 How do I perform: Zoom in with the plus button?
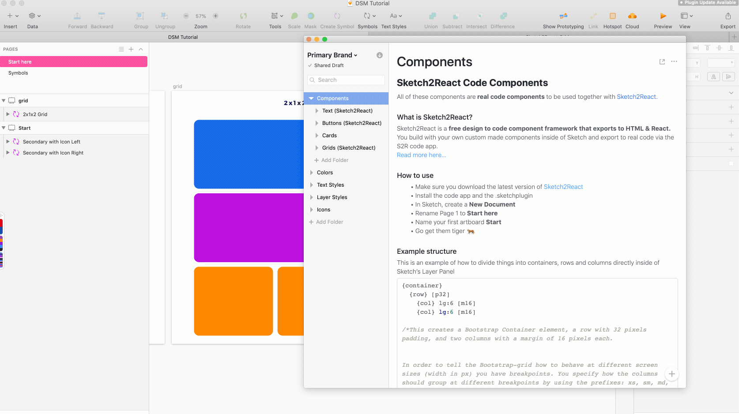[x=216, y=16]
